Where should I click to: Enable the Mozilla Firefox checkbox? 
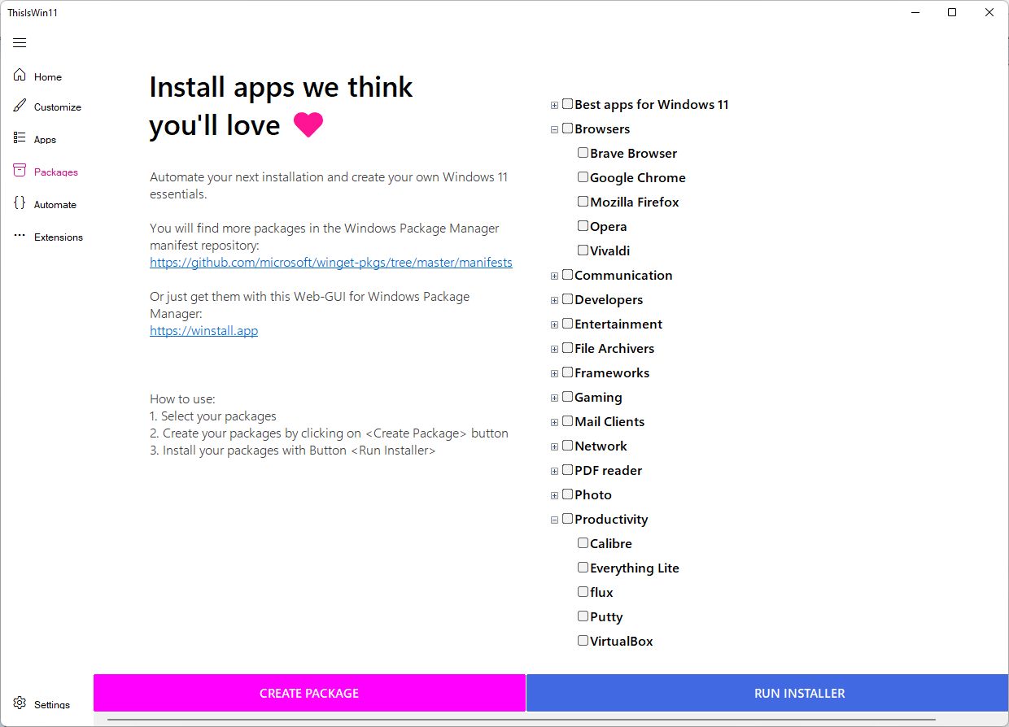pos(583,202)
